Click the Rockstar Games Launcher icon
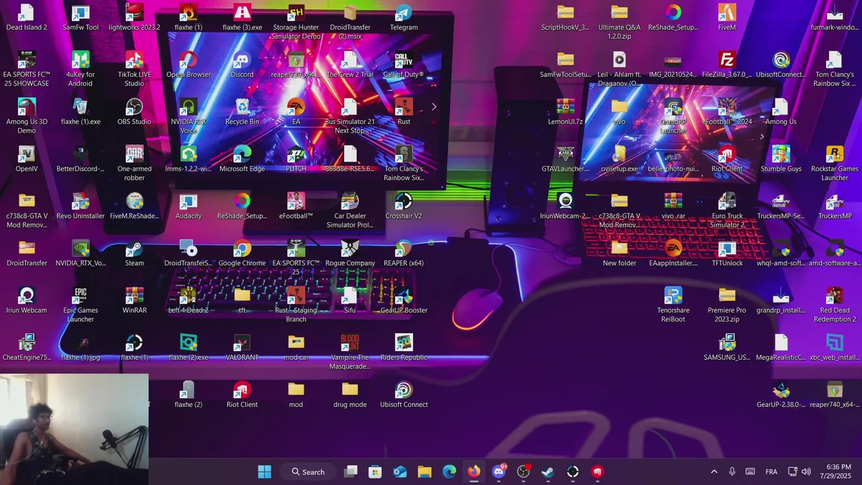Screen dimensions: 862x485 point(834,164)
